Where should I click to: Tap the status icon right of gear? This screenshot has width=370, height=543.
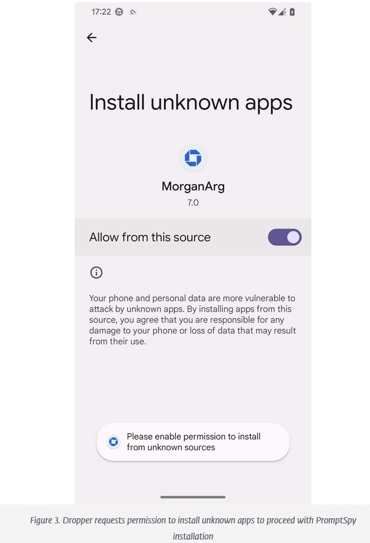pos(133,12)
